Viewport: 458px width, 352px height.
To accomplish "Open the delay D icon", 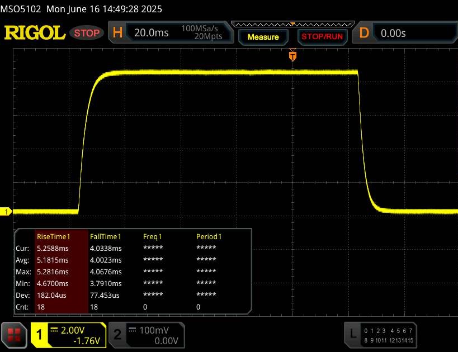I will point(364,33).
